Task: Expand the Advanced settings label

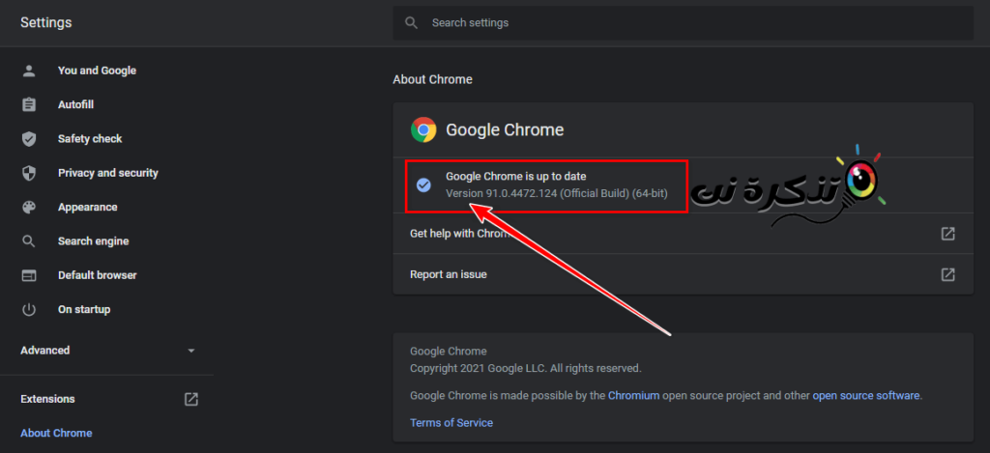Action: [x=44, y=351]
